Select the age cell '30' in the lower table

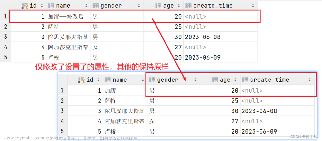point(220,111)
